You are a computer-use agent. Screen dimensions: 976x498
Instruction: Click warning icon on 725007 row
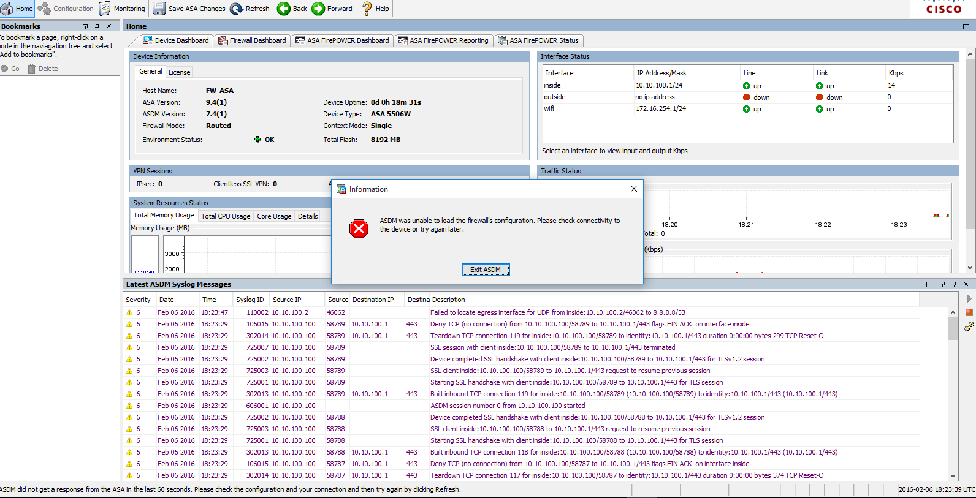[x=129, y=347]
